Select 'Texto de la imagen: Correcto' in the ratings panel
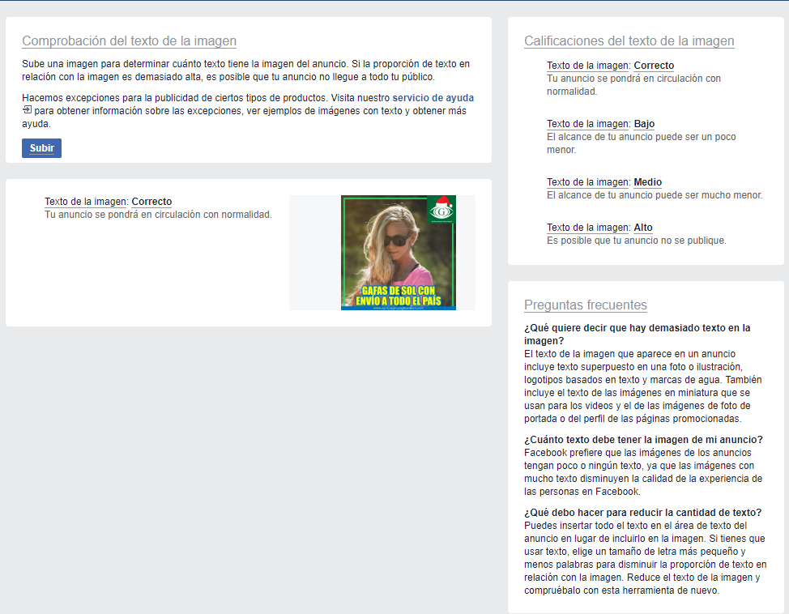The height and width of the screenshot is (614, 789). (610, 66)
